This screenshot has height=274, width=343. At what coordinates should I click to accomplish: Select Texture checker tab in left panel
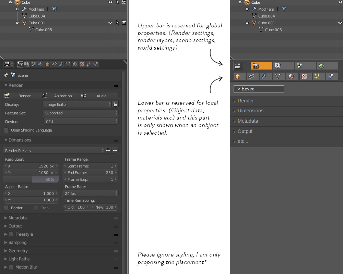82,64
